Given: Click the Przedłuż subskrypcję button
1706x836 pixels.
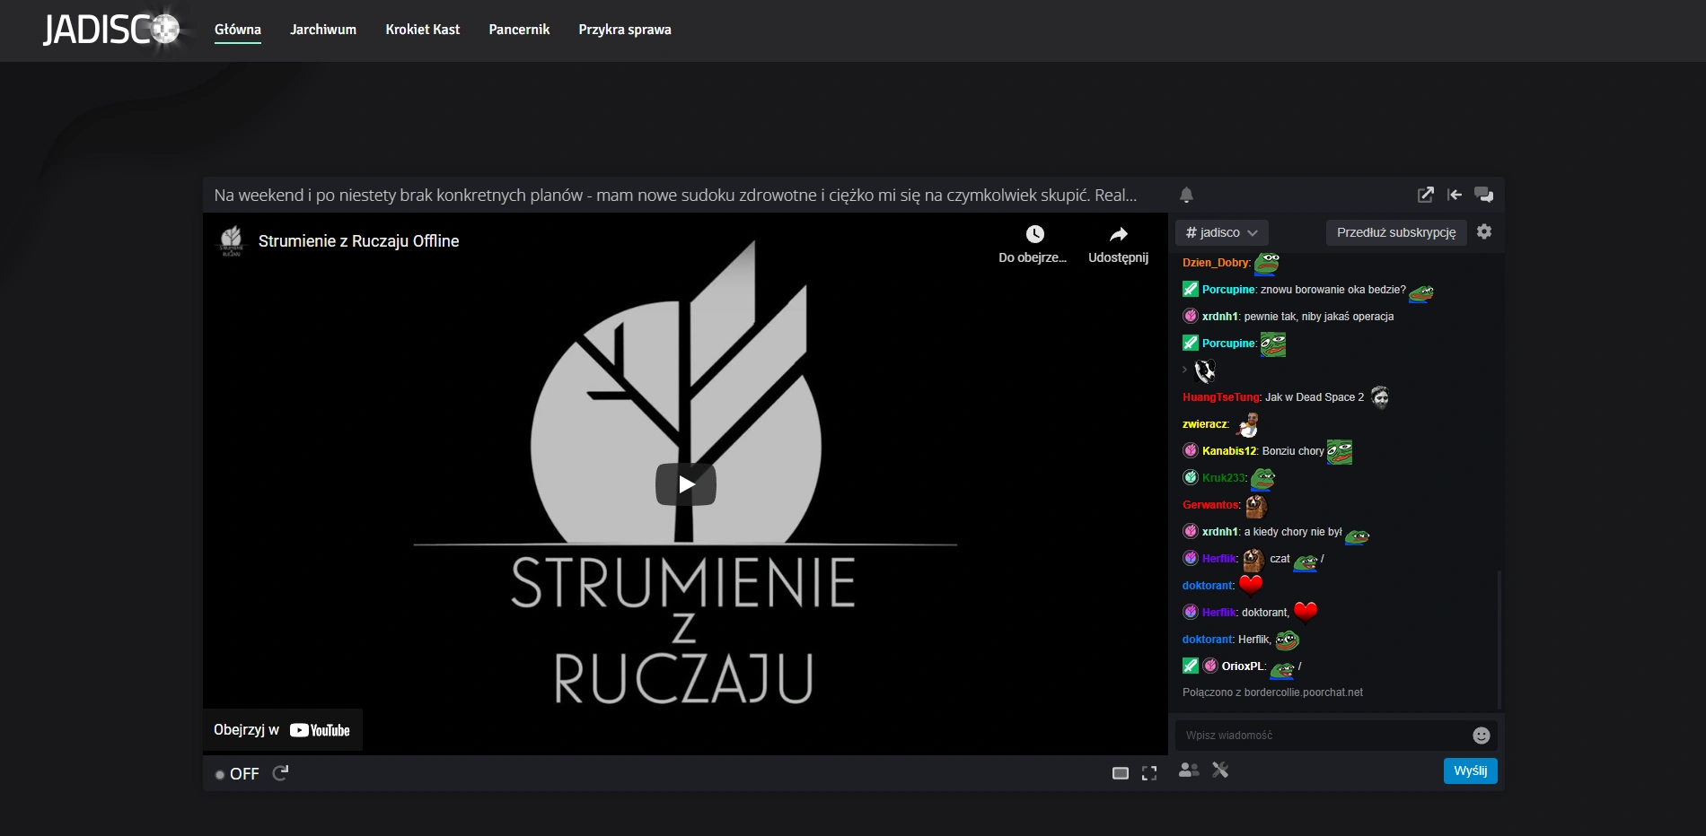Looking at the screenshot, I should [x=1396, y=232].
